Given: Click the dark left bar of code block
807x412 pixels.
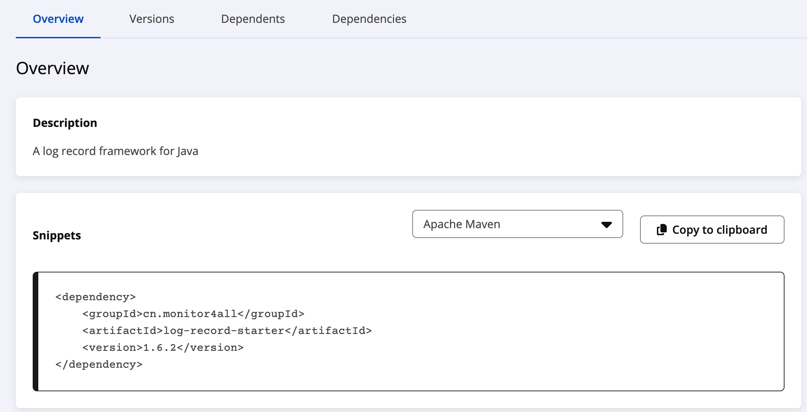Looking at the screenshot, I should point(35,331).
